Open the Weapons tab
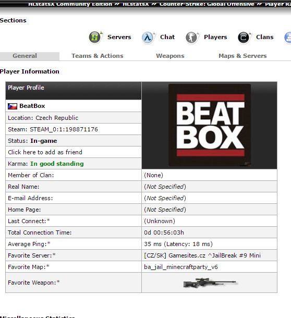The width and height of the screenshot is (291, 318). [x=170, y=56]
